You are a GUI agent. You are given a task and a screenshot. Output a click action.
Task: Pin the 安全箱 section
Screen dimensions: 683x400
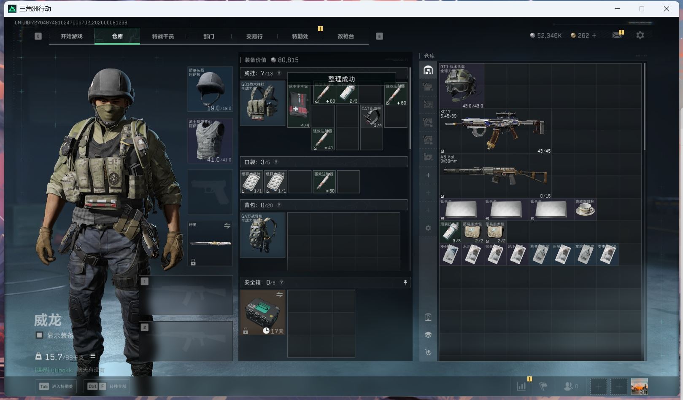[x=405, y=282]
